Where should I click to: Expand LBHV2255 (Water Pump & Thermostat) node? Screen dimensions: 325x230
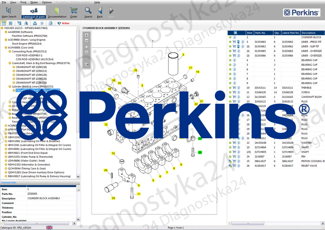click(6, 157)
